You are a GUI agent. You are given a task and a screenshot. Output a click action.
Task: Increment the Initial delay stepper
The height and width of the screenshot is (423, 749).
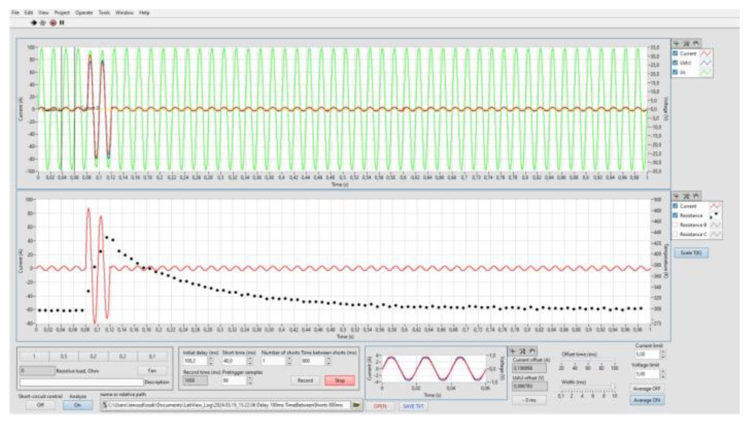click(x=211, y=359)
